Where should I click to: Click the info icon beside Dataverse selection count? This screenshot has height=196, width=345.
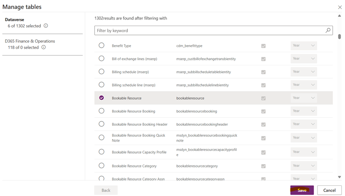click(46, 26)
